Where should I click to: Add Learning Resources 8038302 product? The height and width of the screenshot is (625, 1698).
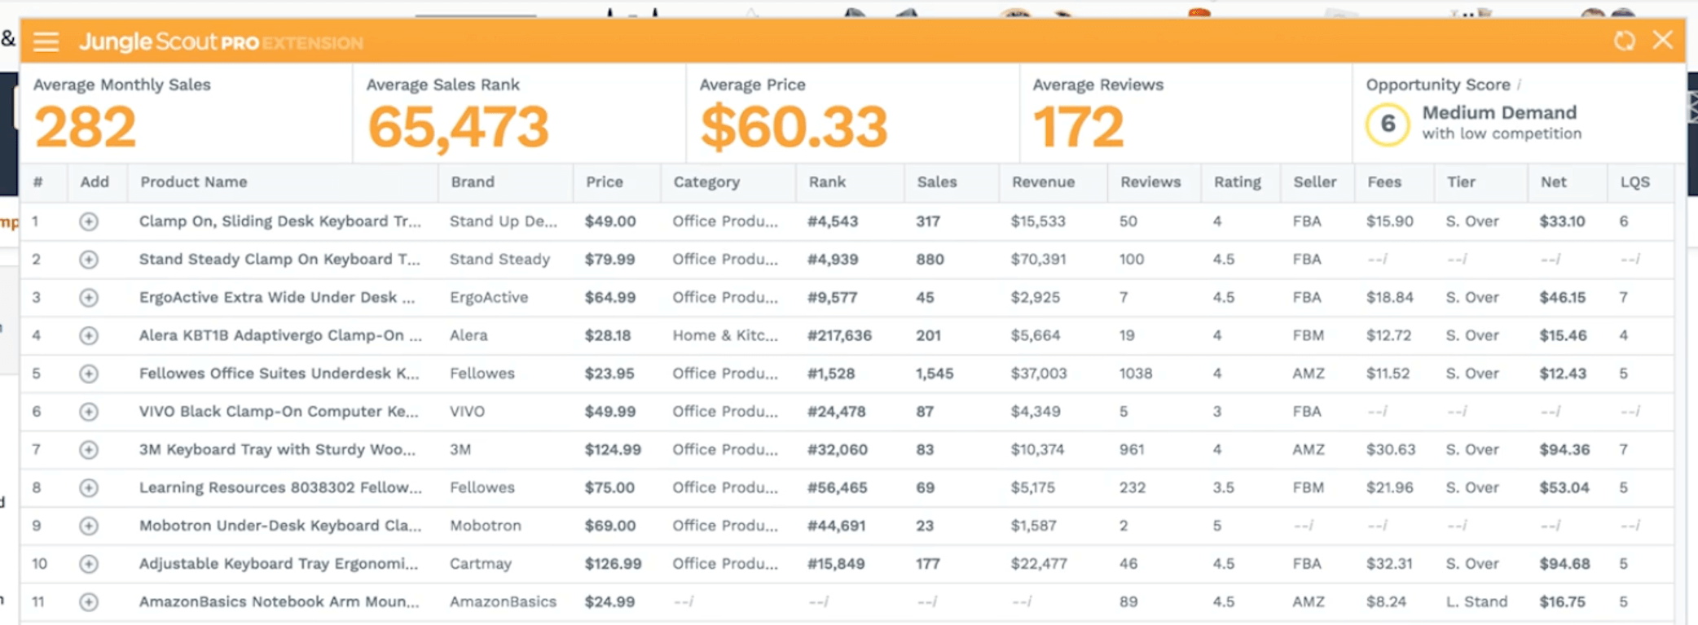point(89,487)
